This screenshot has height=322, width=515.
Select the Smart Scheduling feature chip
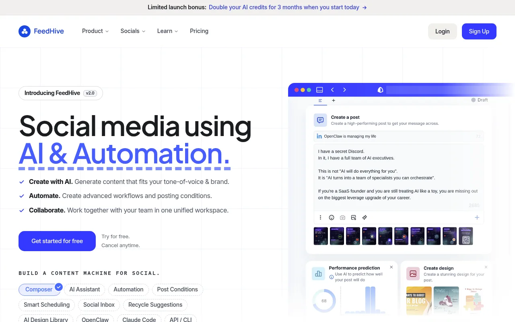(47, 305)
